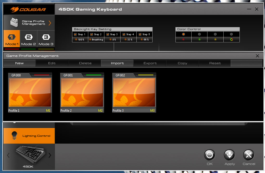
Task: Minimize the 450K Gaming Keyboard window
Action: click(249, 9)
